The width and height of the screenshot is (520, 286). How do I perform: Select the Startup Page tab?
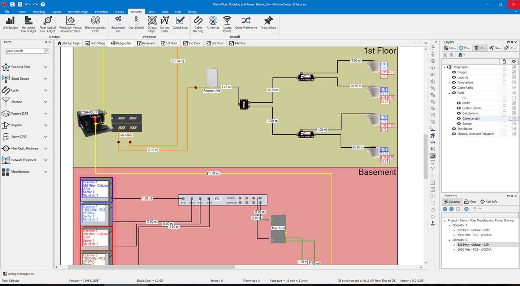tap(69, 43)
